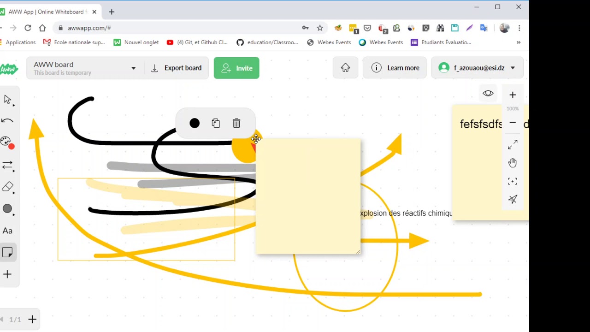Open the Nouvel onglet bookmark
Screen dimensions: 590x332
coord(136,42)
